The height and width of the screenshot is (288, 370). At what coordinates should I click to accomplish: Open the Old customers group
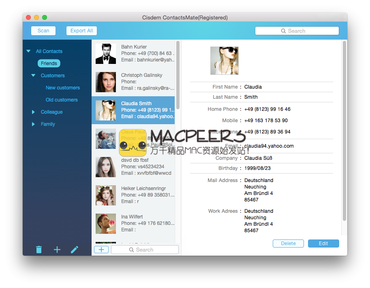62,100
